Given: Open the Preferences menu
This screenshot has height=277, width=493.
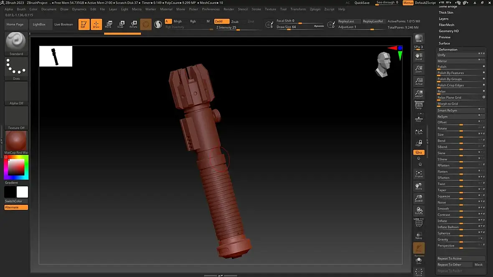Looking at the screenshot, I should [x=211, y=9].
